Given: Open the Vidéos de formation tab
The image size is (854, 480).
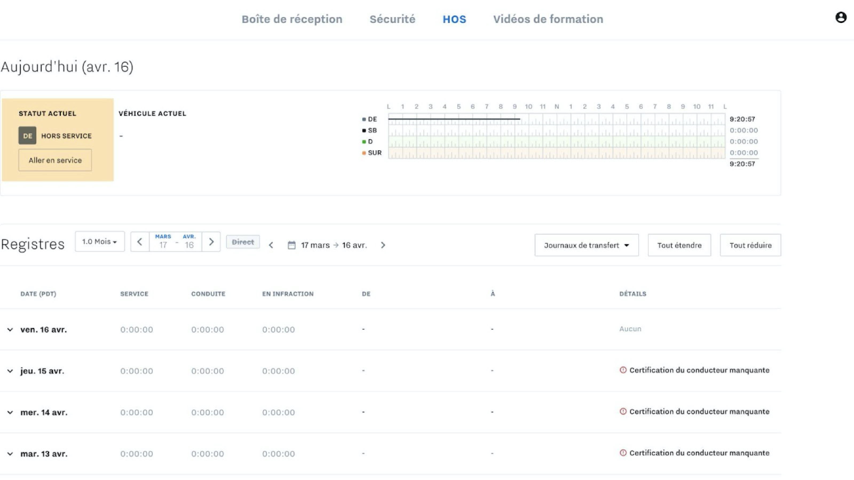Looking at the screenshot, I should pyautogui.click(x=548, y=19).
